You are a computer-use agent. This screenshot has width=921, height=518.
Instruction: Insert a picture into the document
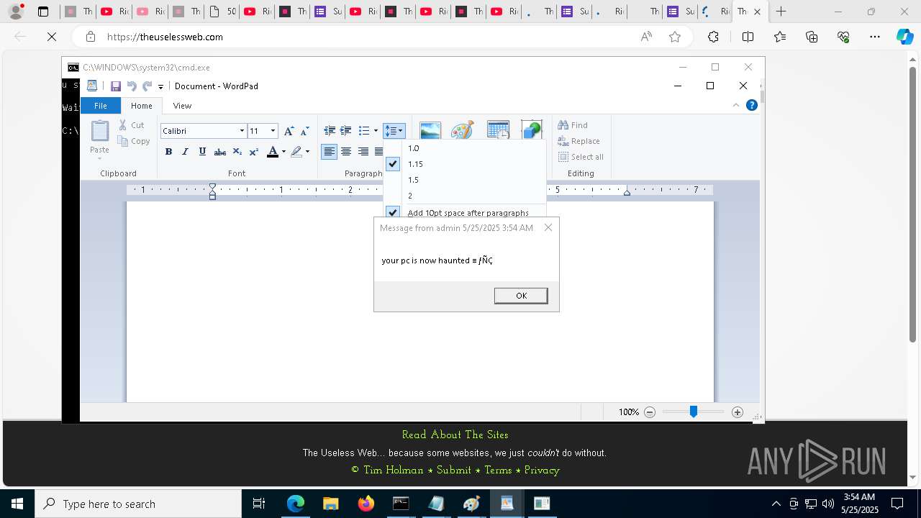[430, 130]
